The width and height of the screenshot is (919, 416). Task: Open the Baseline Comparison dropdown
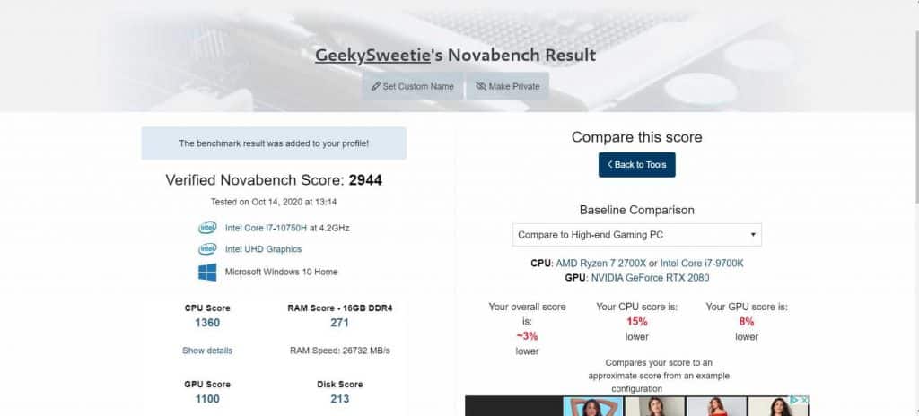click(x=636, y=235)
